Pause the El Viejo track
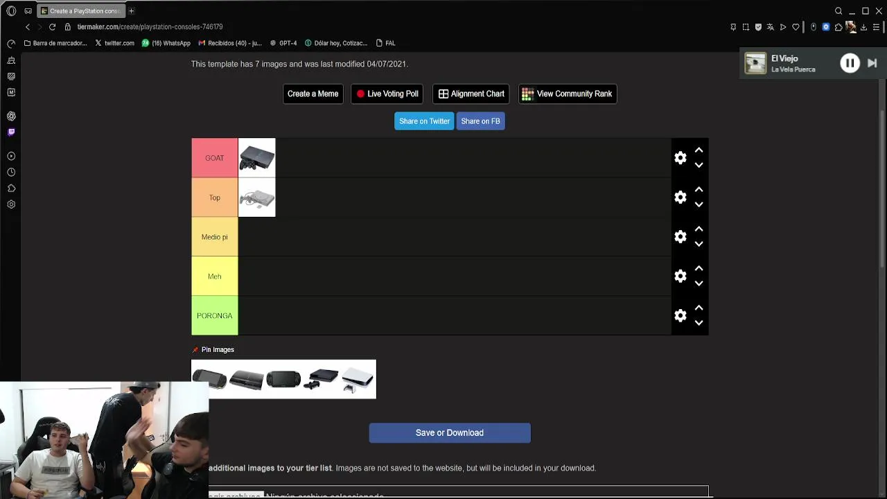 (x=850, y=63)
